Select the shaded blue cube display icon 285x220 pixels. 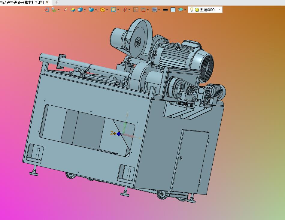(x=80, y=10)
